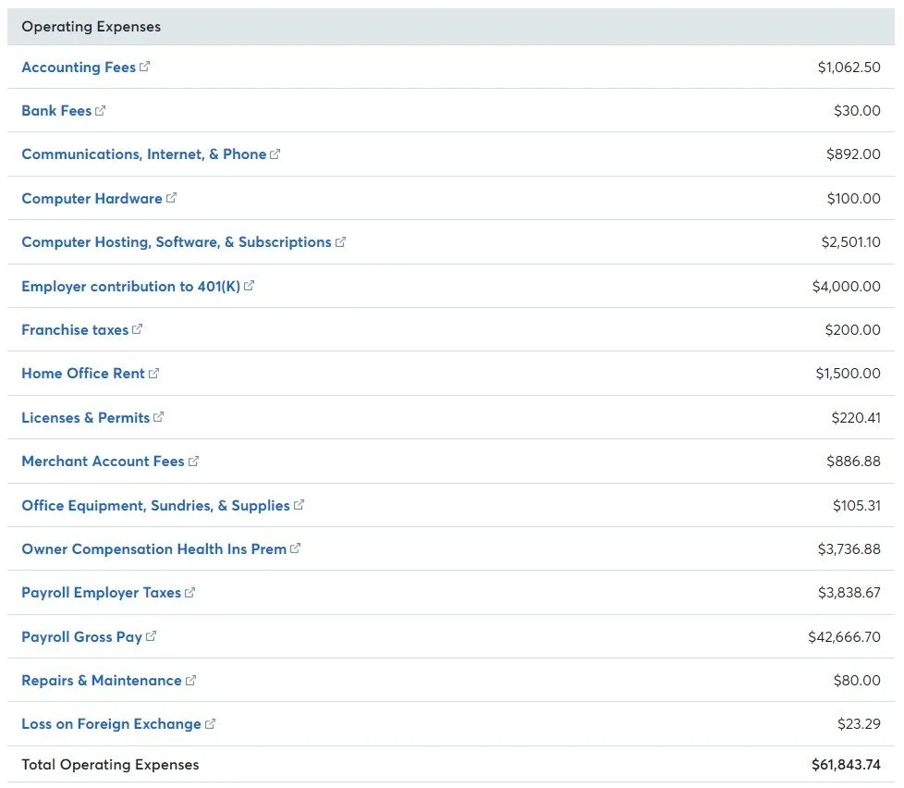
Task: Click the Computer Hosting, Software, & Subscriptions link
Action: [x=174, y=241]
